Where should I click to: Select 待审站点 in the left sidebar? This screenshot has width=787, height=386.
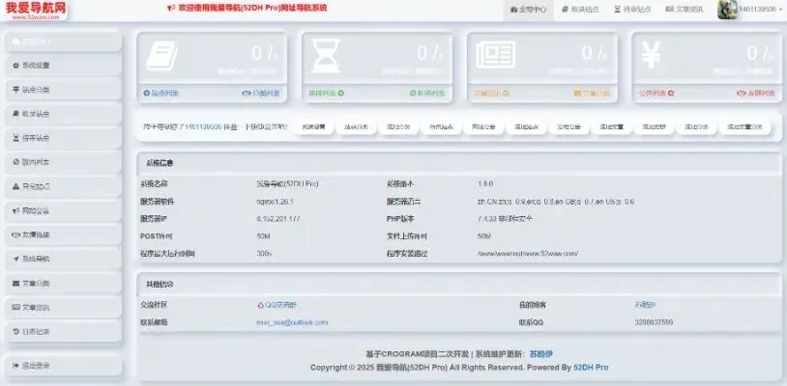63,138
